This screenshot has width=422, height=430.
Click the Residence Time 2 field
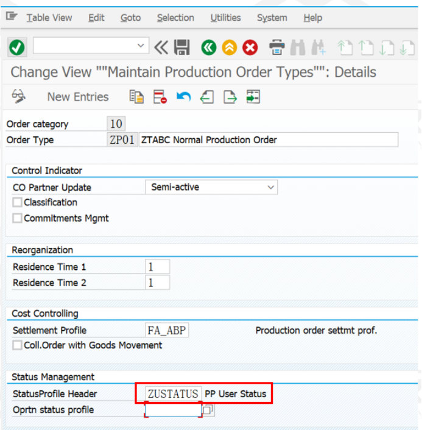pos(157,283)
